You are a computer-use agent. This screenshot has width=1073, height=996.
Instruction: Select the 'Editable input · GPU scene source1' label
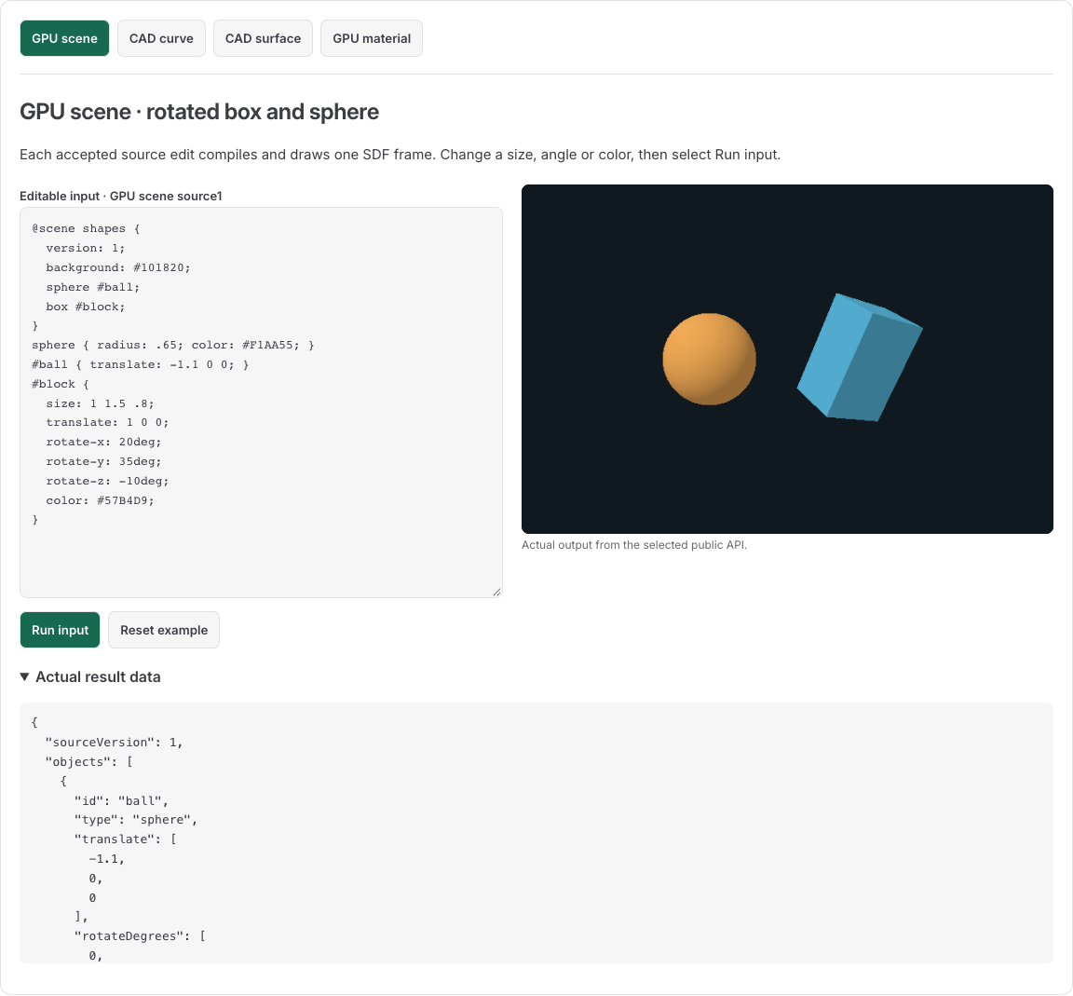coord(121,196)
